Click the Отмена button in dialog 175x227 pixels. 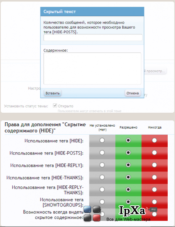point(133,93)
